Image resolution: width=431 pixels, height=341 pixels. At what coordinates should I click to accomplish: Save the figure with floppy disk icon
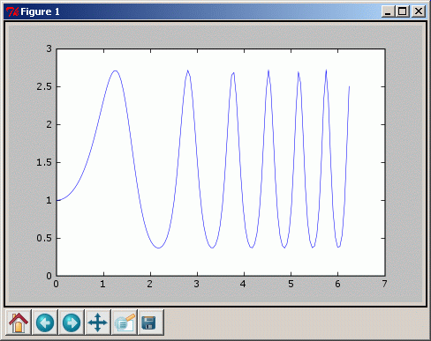pos(151,322)
